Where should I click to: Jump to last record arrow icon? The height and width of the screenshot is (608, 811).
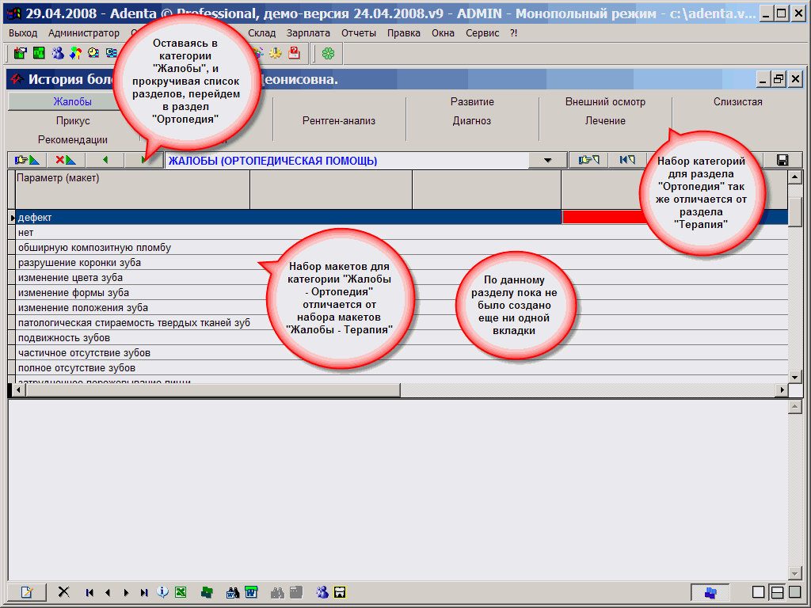pos(143,592)
